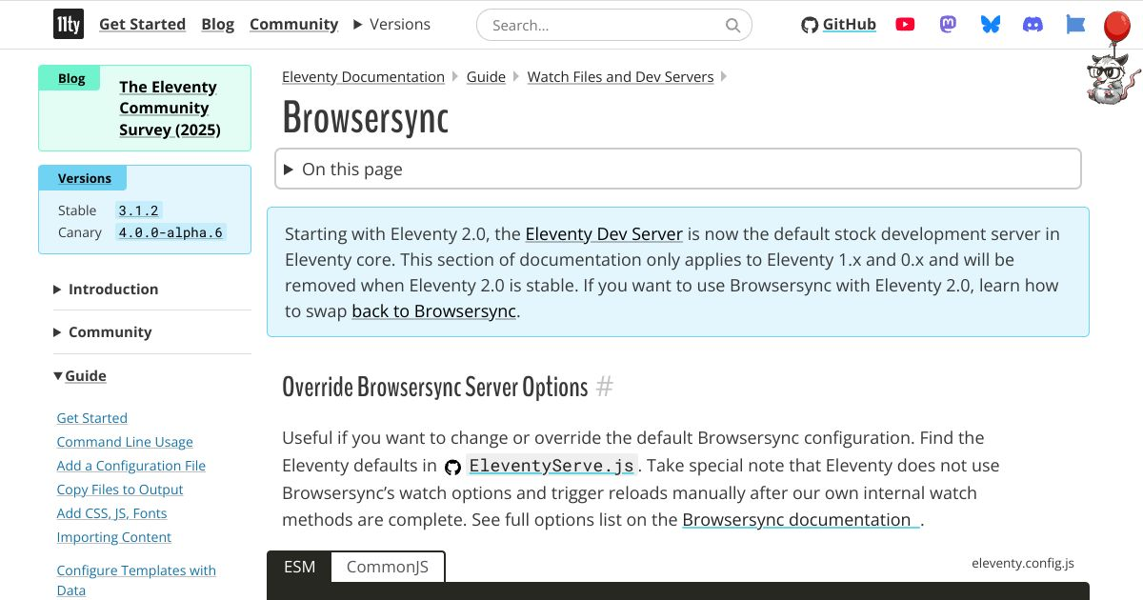
Task: Open the YouTube channel icon
Action: point(905,25)
